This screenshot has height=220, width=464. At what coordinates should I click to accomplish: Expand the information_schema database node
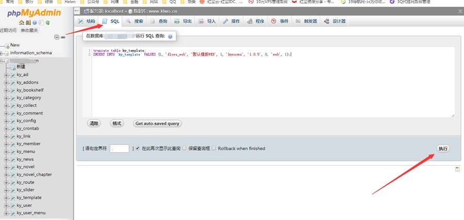point(2,53)
